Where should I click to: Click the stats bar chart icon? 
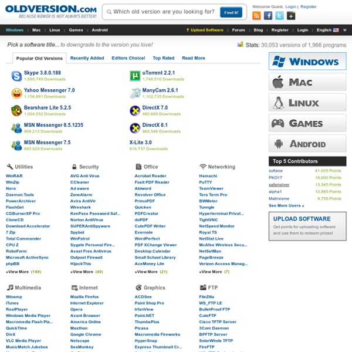(x=240, y=45)
